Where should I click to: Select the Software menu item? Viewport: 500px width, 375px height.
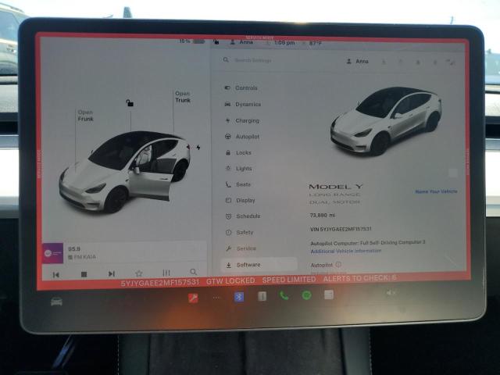click(x=248, y=265)
